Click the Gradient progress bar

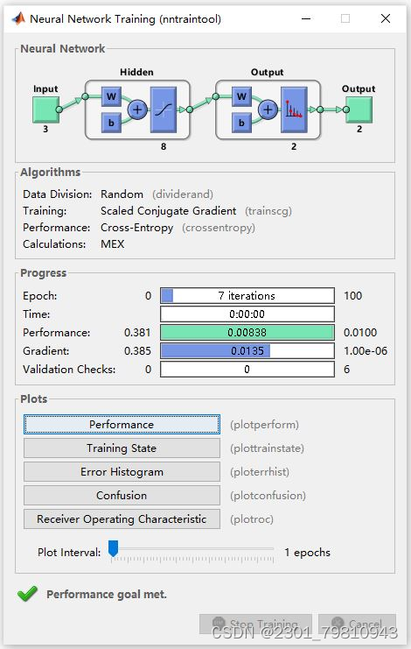point(247,351)
